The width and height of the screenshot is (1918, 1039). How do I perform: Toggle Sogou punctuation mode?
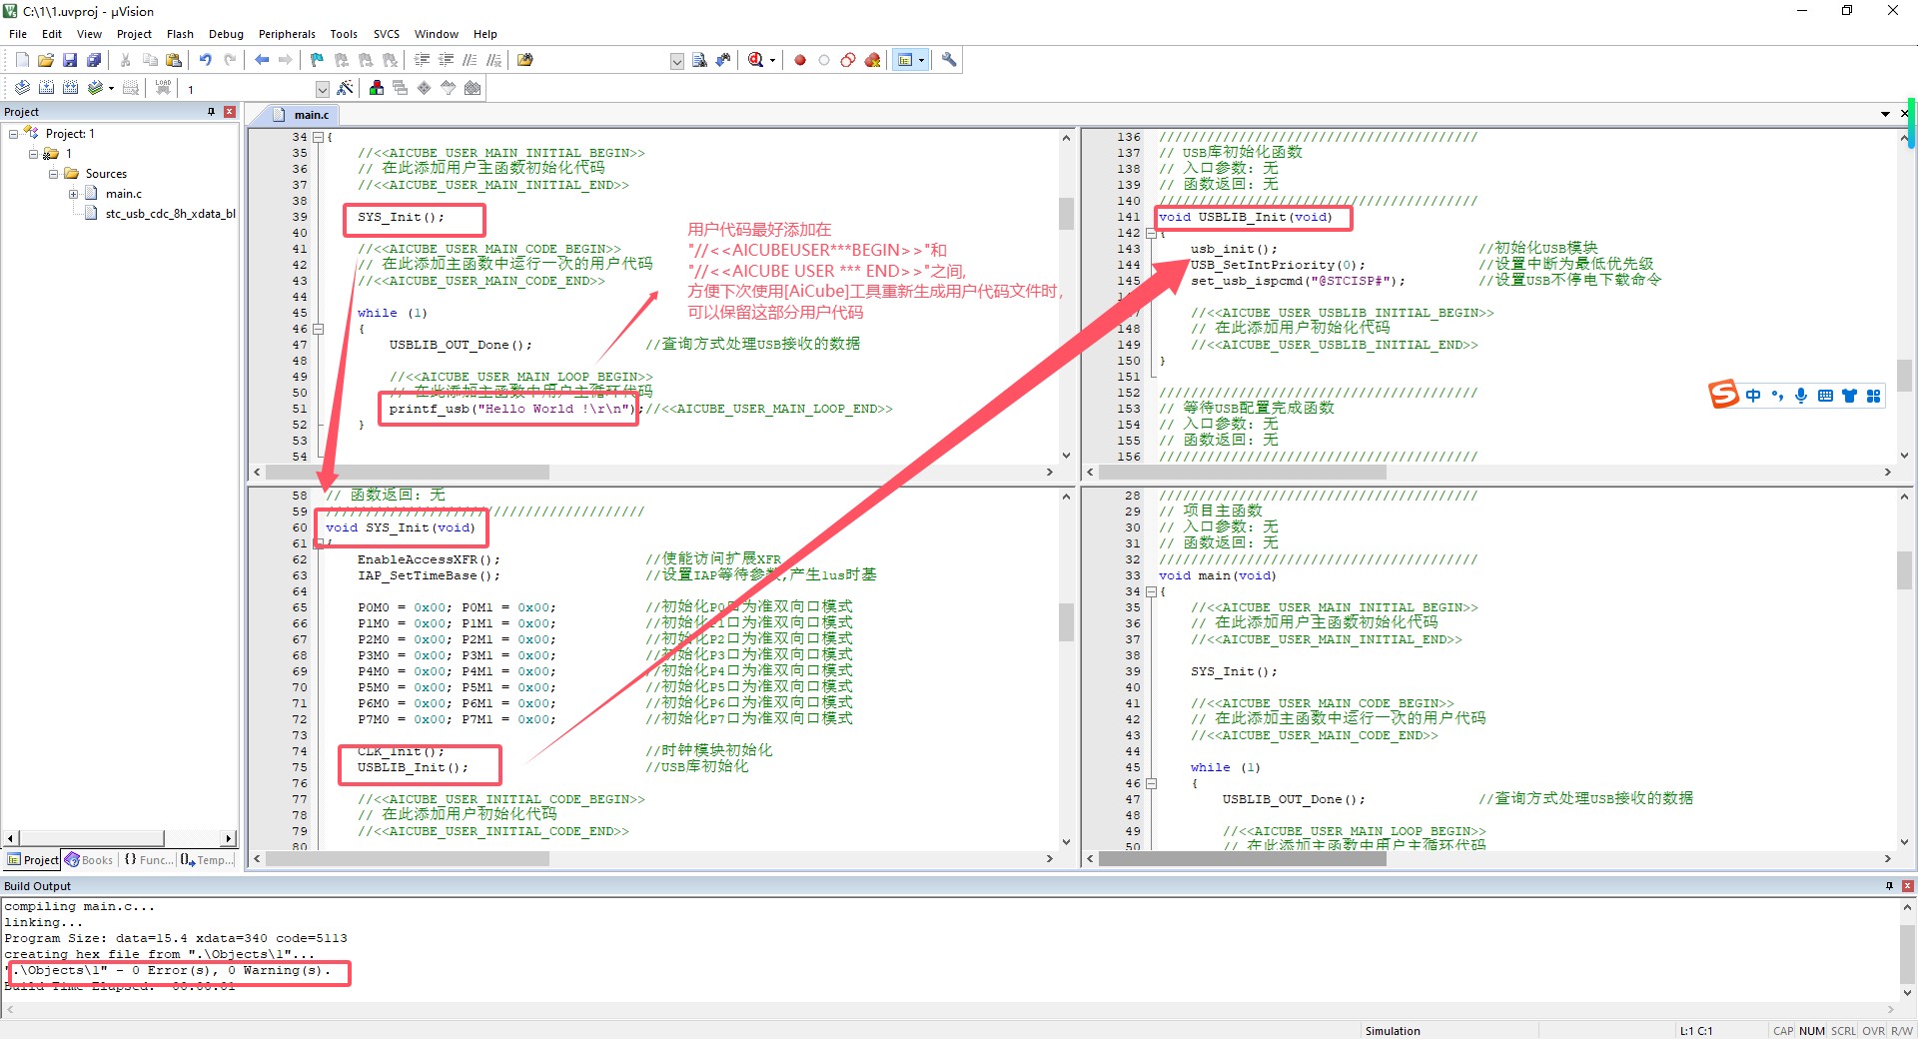tap(1777, 396)
